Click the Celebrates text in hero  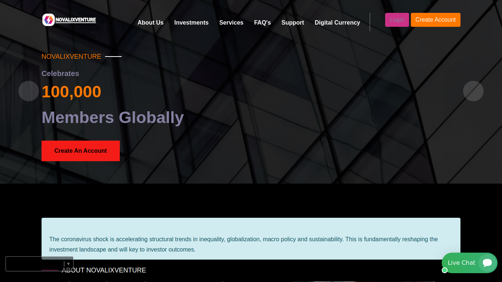coord(60,73)
